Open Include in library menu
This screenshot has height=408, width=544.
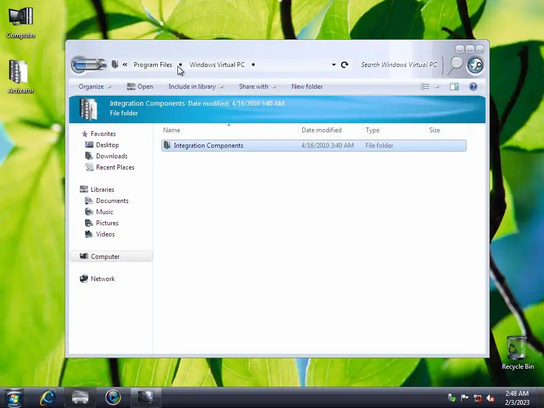[x=195, y=87]
